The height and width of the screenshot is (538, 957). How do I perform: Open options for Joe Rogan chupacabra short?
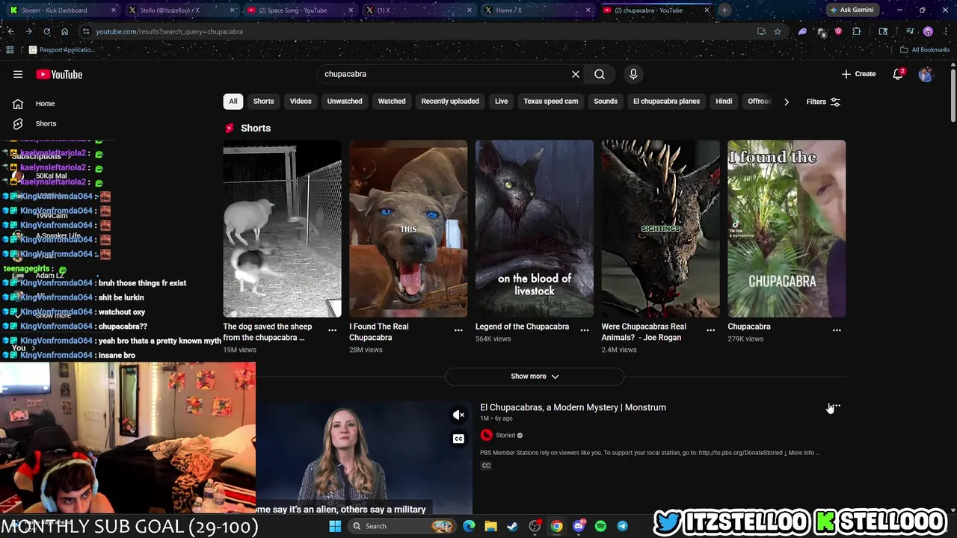pos(711,330)
